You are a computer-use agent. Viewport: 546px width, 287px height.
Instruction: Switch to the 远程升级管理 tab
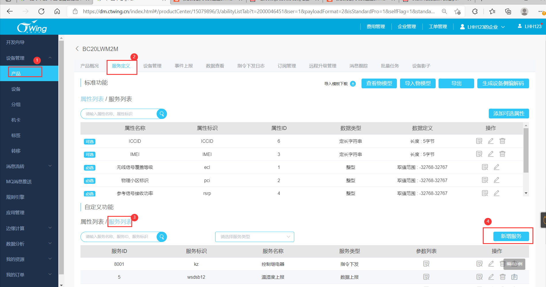(323, 66)
